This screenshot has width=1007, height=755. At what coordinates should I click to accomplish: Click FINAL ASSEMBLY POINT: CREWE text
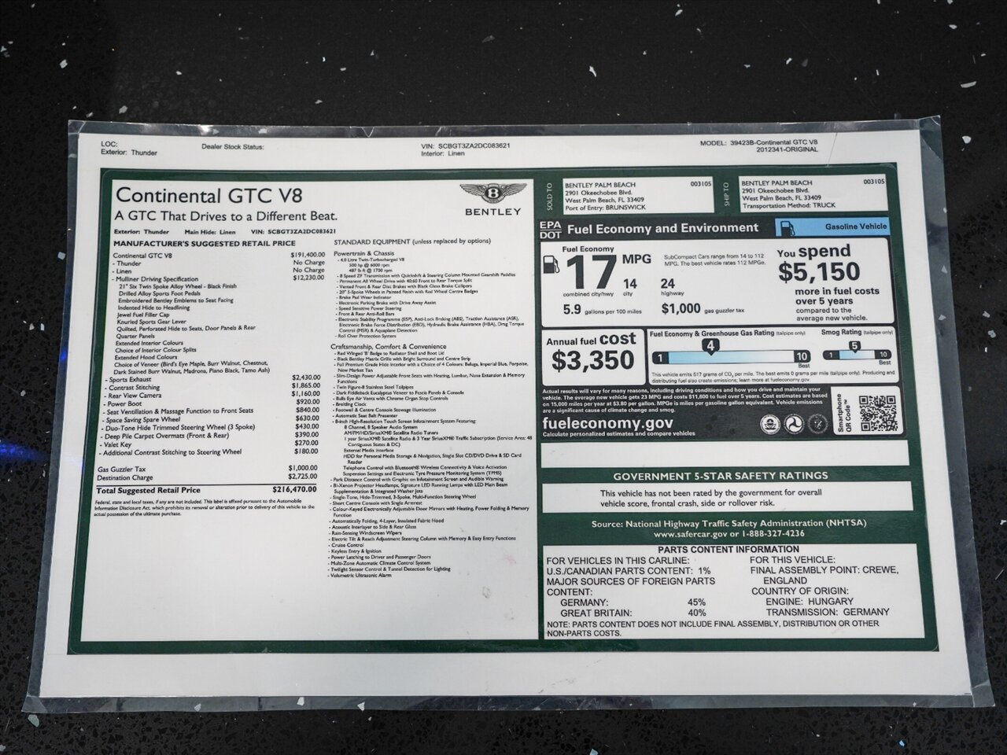[x=824, y=570]
